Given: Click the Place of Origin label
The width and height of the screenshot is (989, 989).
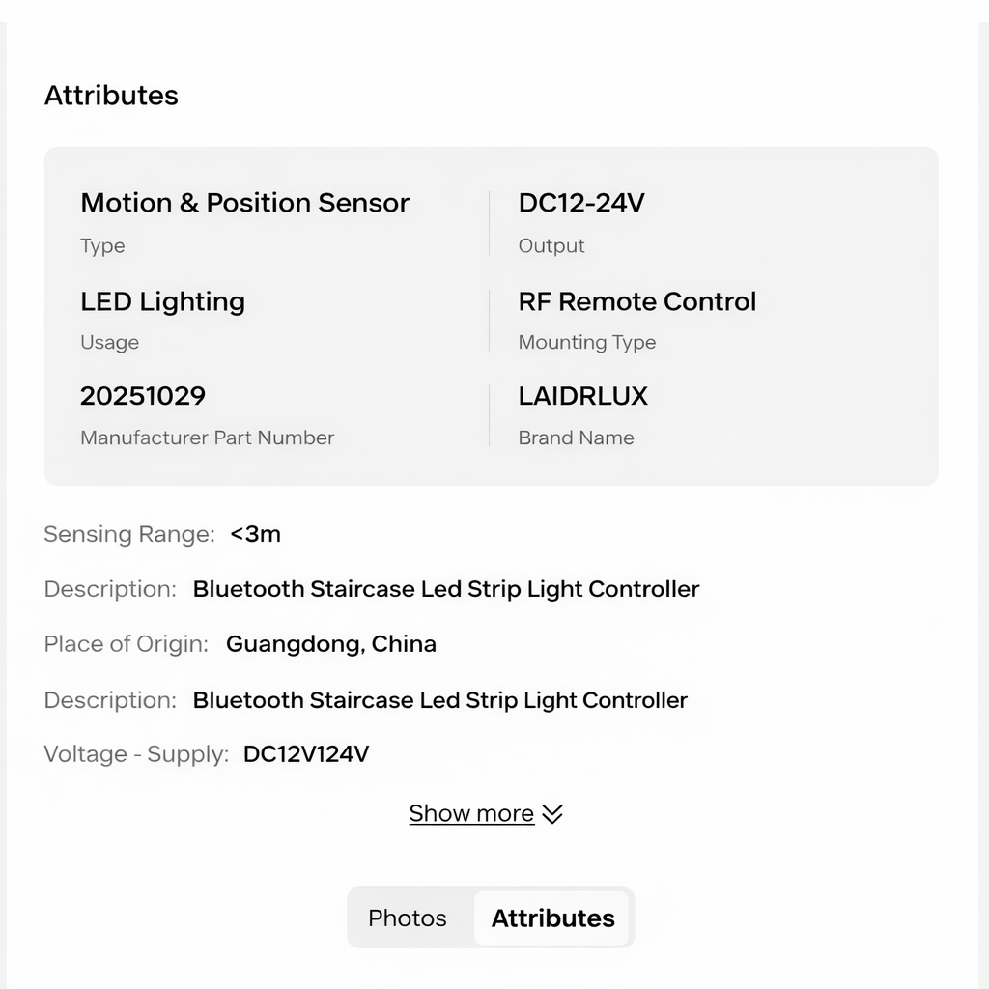Looking at the screenshot, I should 127,644.
